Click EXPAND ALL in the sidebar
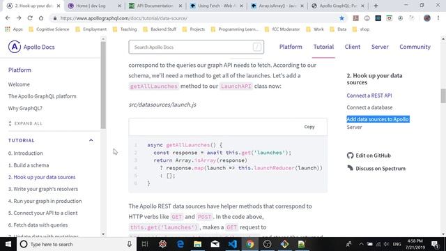 click(x=25, y=123)
